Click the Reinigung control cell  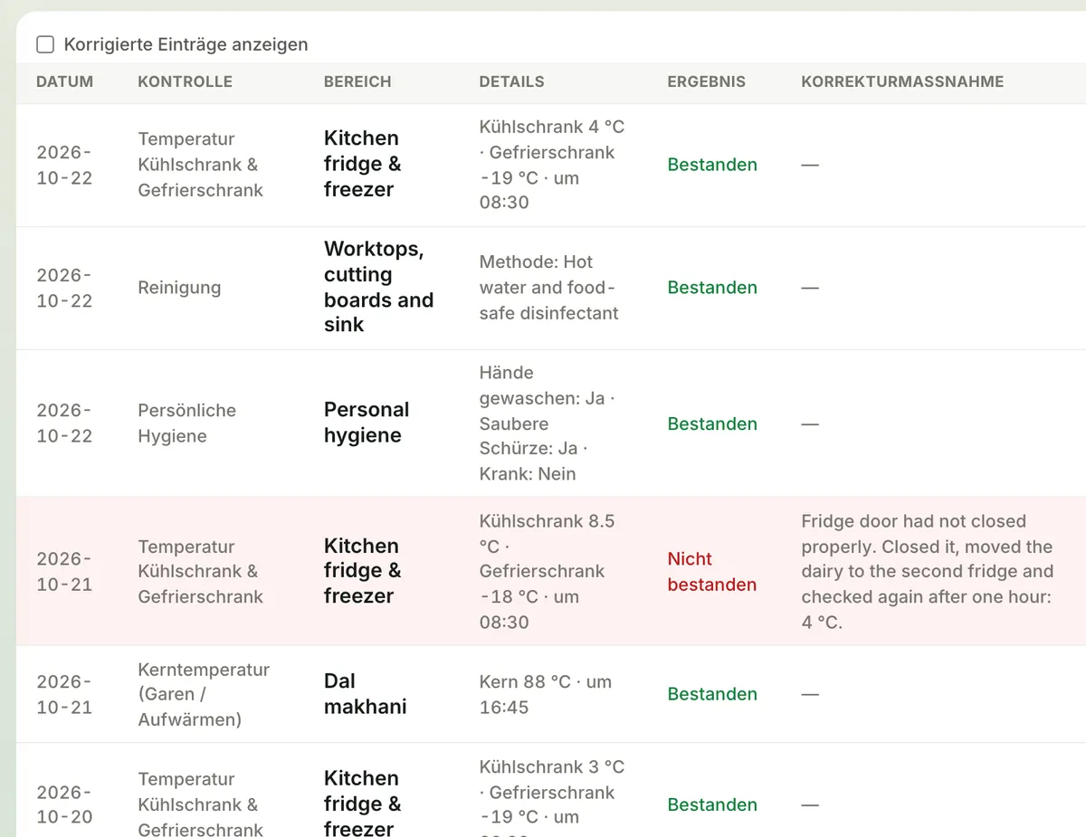[x=179, y=288]
